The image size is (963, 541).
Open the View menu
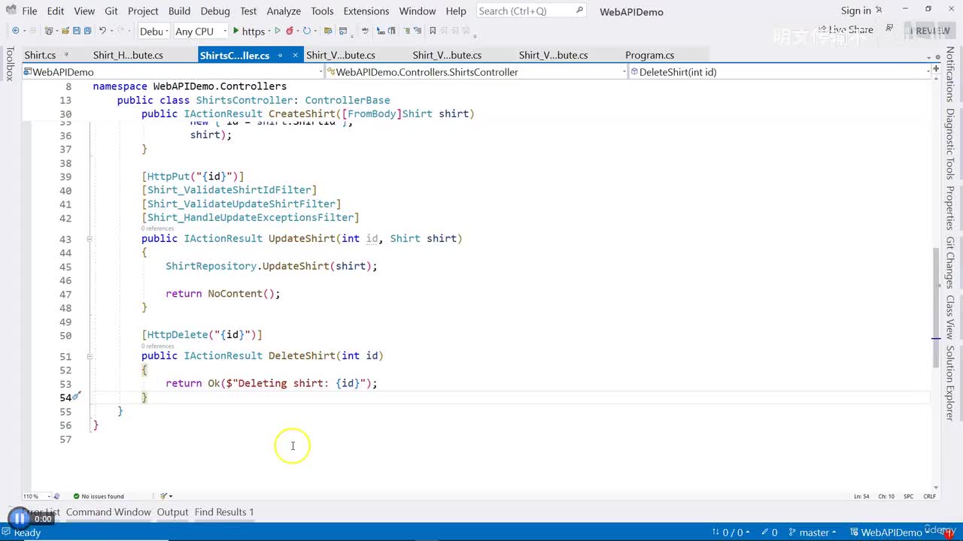[84, 11]
